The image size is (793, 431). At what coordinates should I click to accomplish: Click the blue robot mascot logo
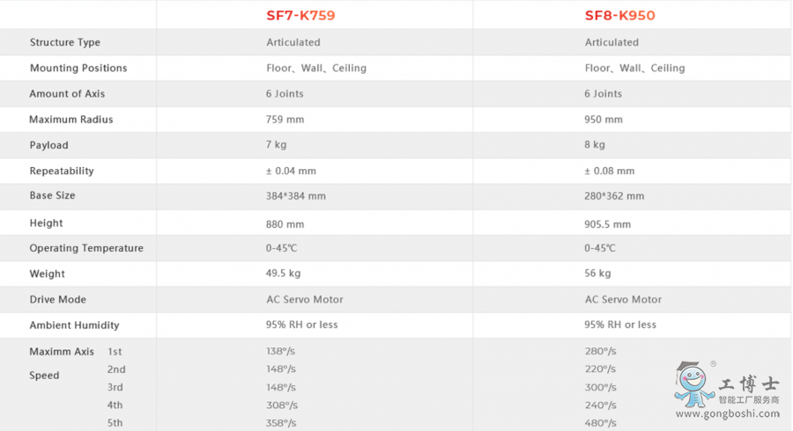click(693, 384)
